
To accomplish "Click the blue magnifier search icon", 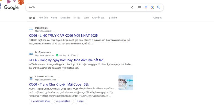I will 159,7.
